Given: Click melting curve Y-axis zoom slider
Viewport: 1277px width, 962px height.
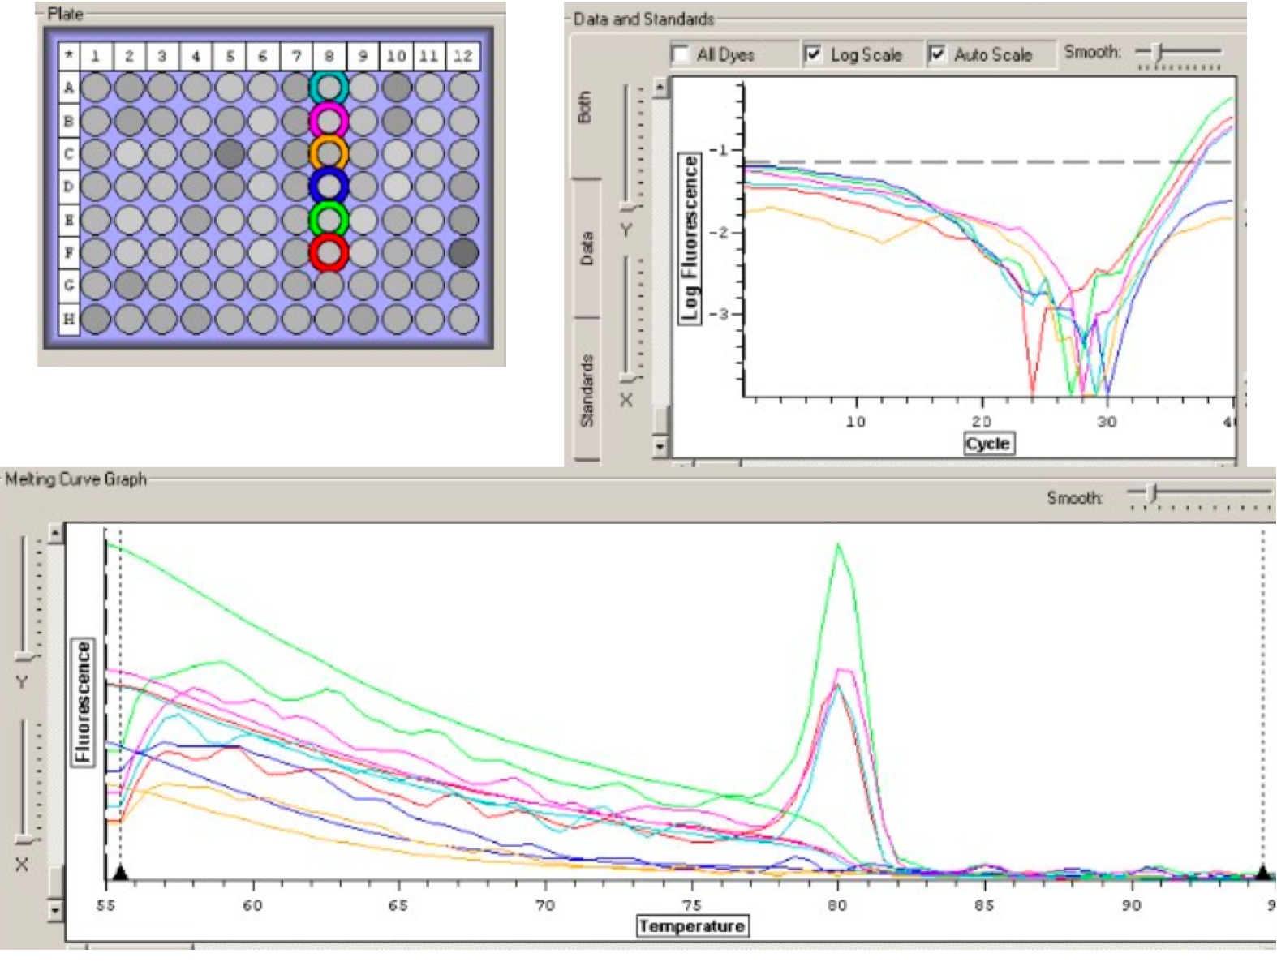Looking at the screenshot, I should click(25, 656).
